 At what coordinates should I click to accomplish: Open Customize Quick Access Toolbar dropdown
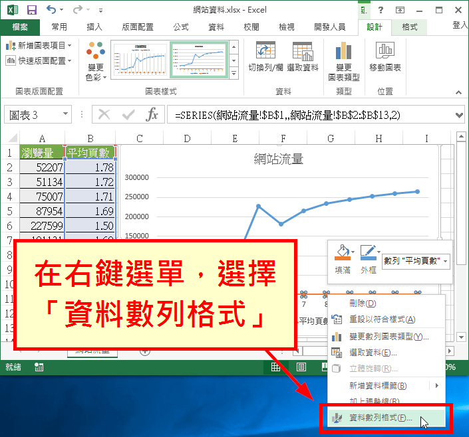pos(101,11)
